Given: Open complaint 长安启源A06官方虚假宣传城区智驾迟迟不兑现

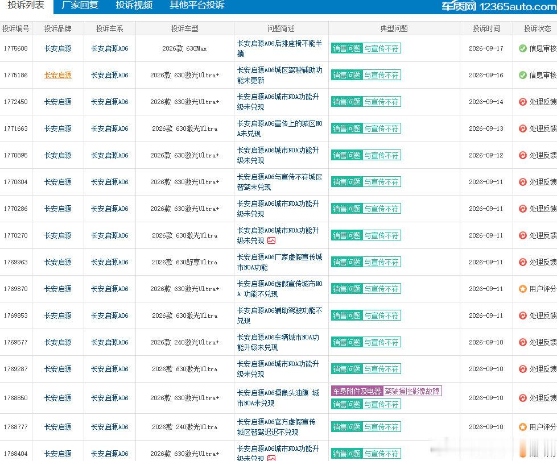Looking at the screenshot, I should (276, 427).
